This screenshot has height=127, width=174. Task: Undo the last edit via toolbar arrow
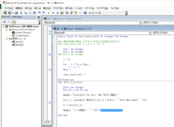click(39, 13)
